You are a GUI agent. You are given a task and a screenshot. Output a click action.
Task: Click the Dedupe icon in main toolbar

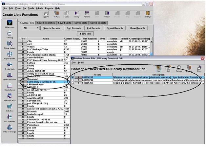[x=57, y=14]
